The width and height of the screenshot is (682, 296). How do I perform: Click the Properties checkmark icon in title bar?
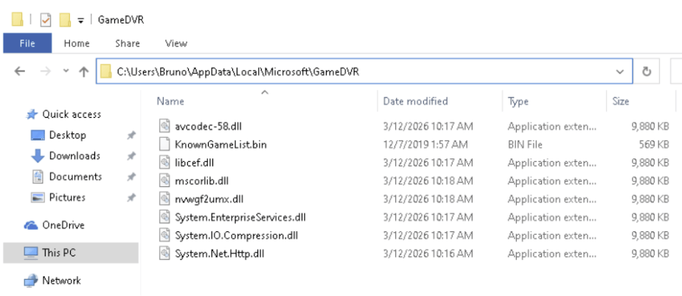point(46,20)
